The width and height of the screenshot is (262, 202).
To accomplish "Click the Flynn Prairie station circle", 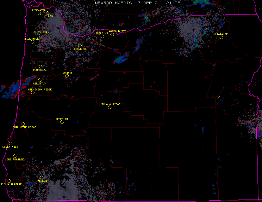I will (9, 181).
